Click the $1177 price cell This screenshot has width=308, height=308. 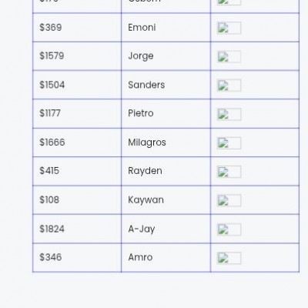coord(77,114)
